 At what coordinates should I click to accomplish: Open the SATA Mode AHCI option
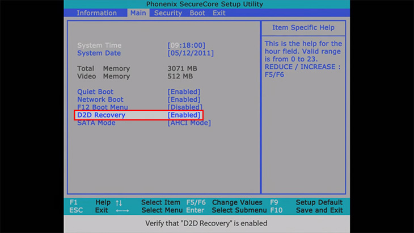coord(189,123)
